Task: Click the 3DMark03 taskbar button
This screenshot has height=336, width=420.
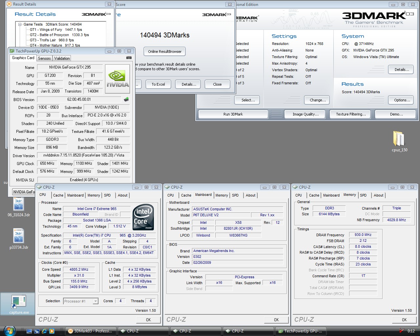Action: click(91, 331)
